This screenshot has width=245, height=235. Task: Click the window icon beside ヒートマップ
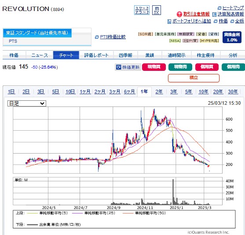click(219, 8)
